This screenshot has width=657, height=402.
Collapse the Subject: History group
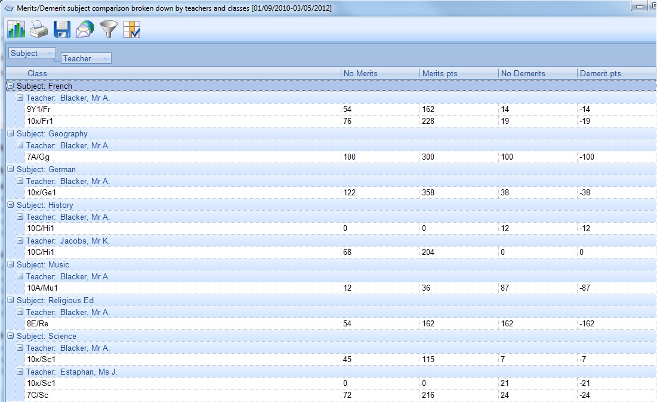coord(11,205)
